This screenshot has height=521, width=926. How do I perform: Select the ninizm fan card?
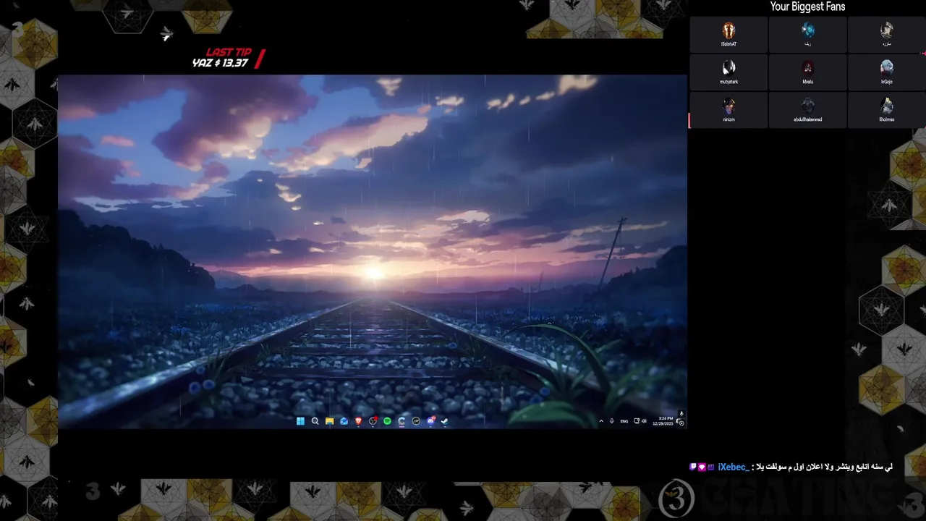(x=729, y=109)
